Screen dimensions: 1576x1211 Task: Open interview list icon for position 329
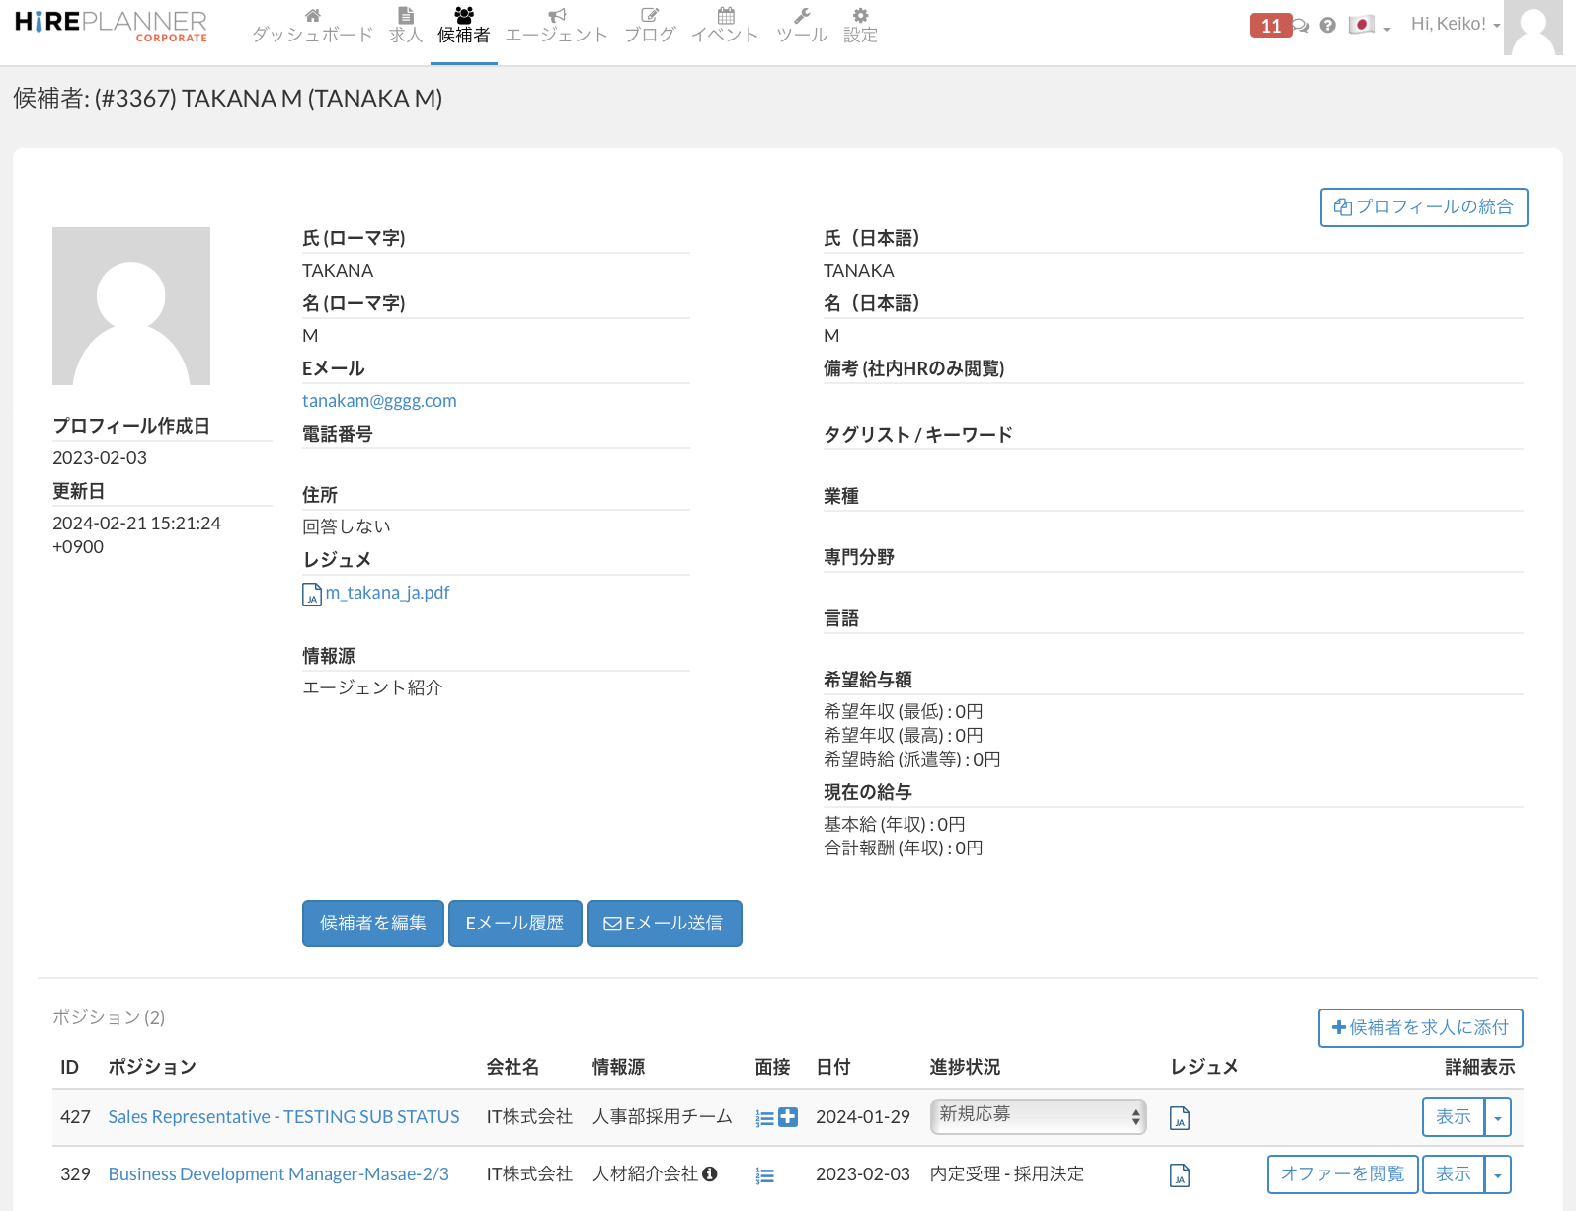764,1175
